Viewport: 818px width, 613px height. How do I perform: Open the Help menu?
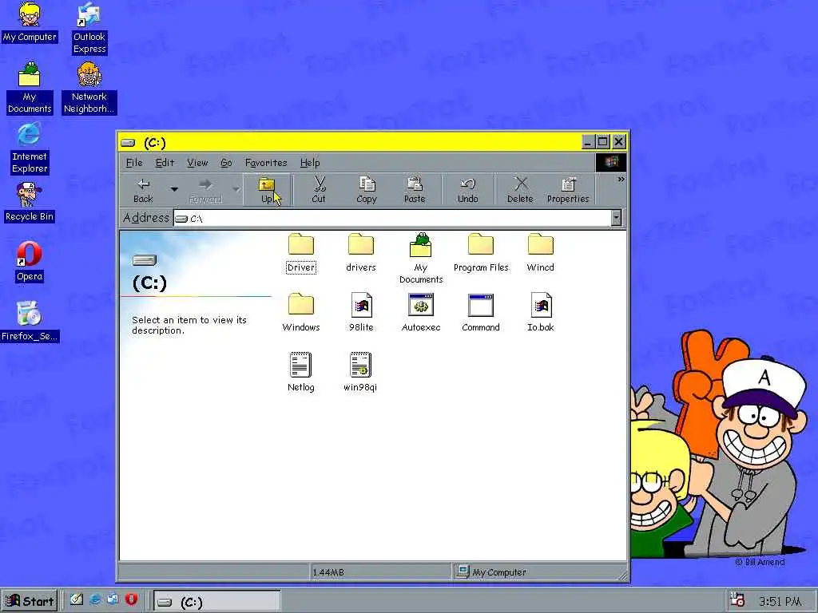310,163
